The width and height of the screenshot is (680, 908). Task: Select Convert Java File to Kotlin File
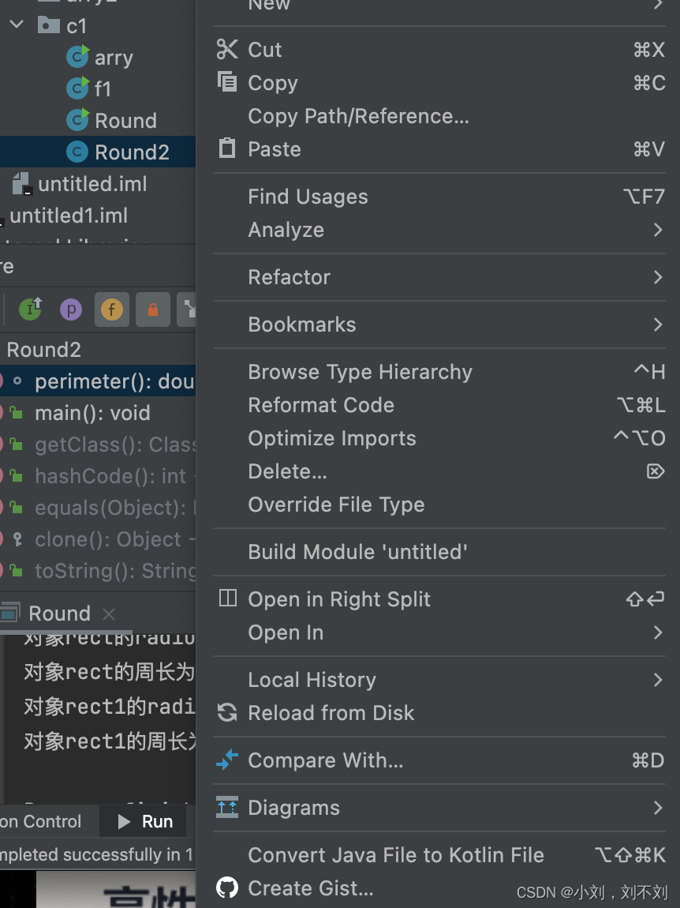[395, 854]
